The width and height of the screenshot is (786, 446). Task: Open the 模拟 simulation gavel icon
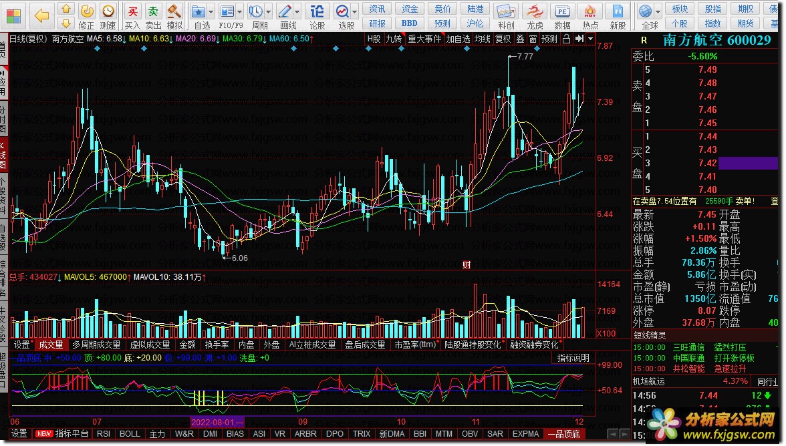[174, 11]
